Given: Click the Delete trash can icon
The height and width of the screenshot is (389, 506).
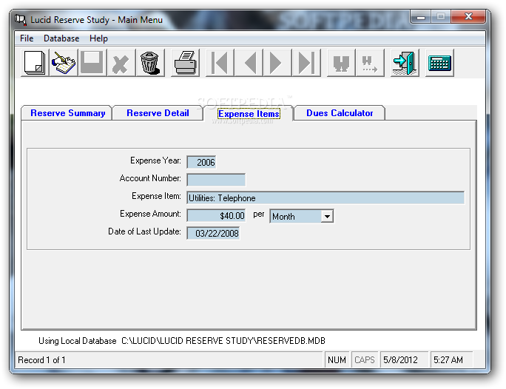Looking at the screenshot, I should pos(150,63).
